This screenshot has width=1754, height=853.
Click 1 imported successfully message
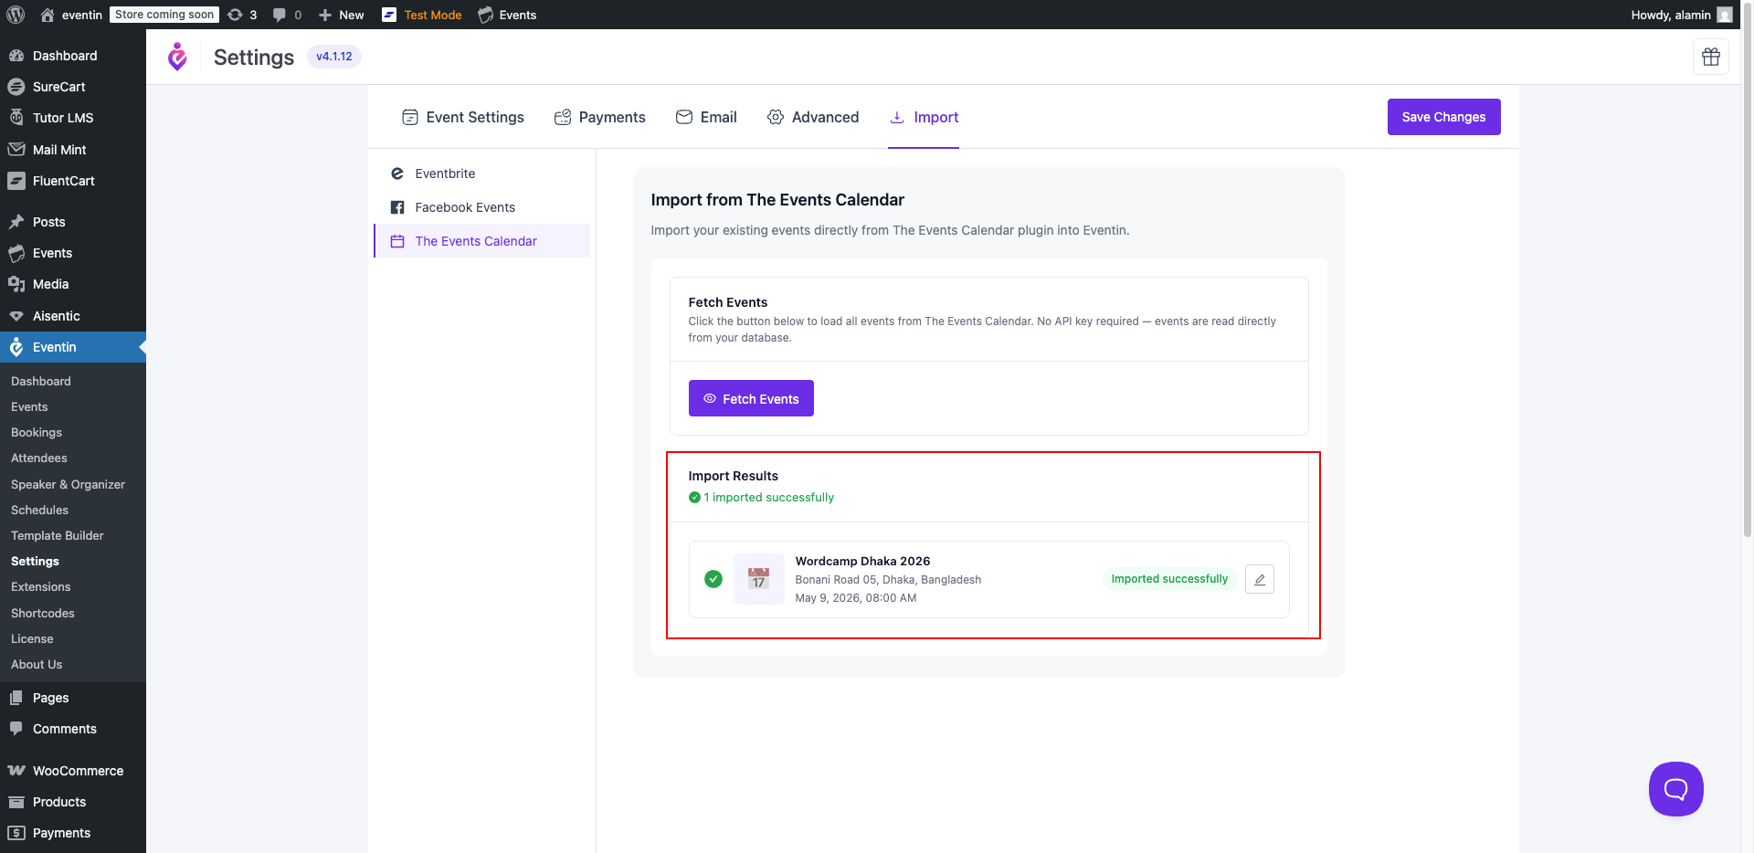(761, 498)
